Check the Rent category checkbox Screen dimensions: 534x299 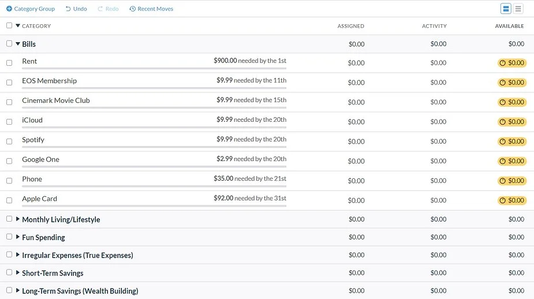9,63
